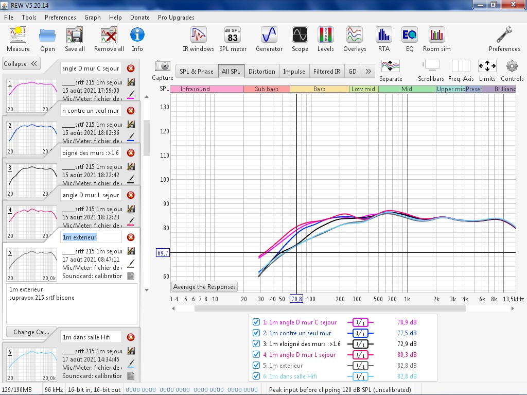
Task: Click Average the Responses button
Action: coord(204,287)
